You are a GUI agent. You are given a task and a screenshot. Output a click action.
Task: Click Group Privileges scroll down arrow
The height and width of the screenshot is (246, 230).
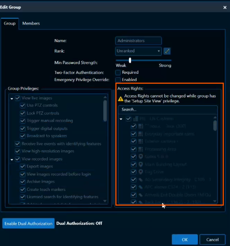pos(105,201)
